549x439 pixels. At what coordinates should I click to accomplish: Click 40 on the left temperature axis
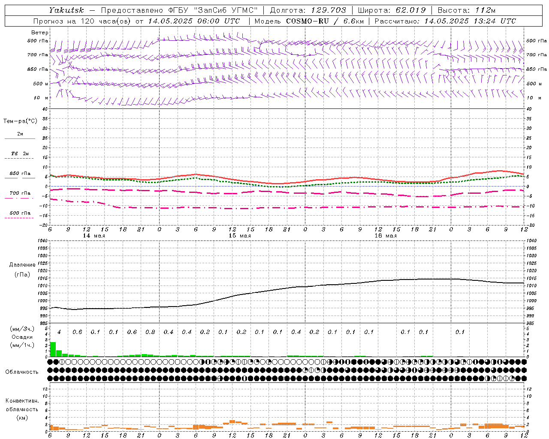tap(45, 109)
